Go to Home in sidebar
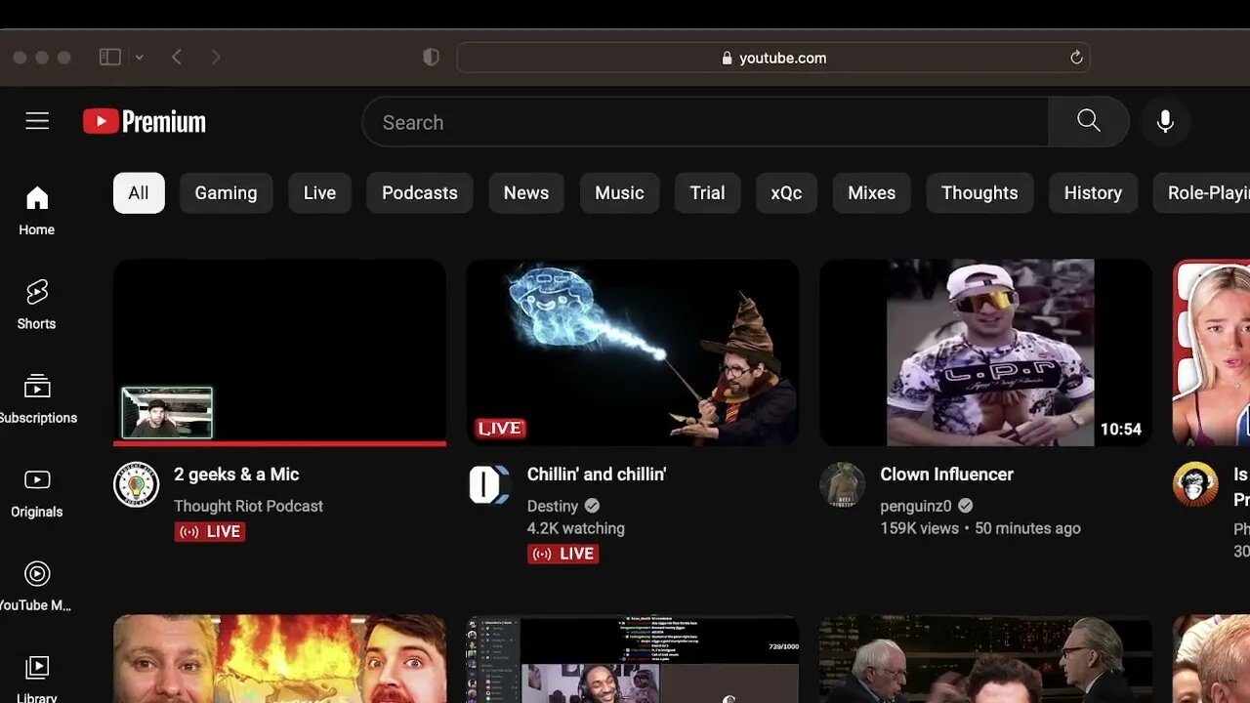This screenshot has width=1250, height=703. click(x=37, y=211)
